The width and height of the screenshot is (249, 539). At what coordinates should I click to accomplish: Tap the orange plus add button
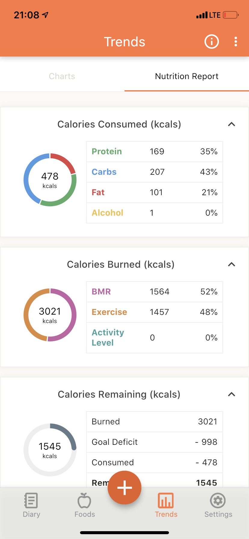(x=124, y=487)
